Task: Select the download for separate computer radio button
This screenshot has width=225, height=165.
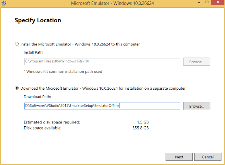Action: pos(17,88)
